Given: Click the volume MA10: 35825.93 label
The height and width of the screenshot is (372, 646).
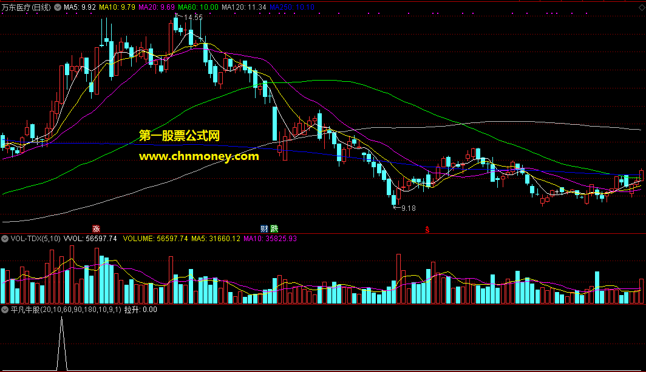Looking at the screenshot, I should click(270, 239).
